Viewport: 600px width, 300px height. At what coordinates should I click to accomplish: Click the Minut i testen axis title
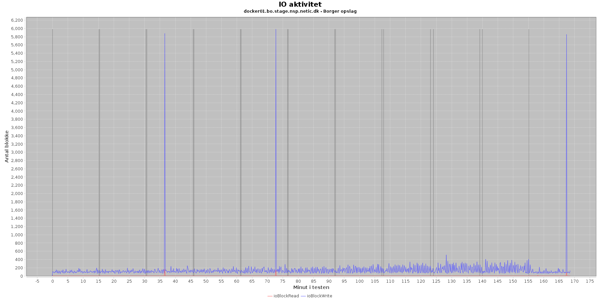point(311,287)
